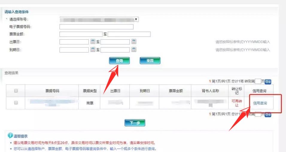Click the 重置 reset button
Image resolution: width=286 pixels, height=152 pixels.
pyautogui.click(x=150, y=61)
